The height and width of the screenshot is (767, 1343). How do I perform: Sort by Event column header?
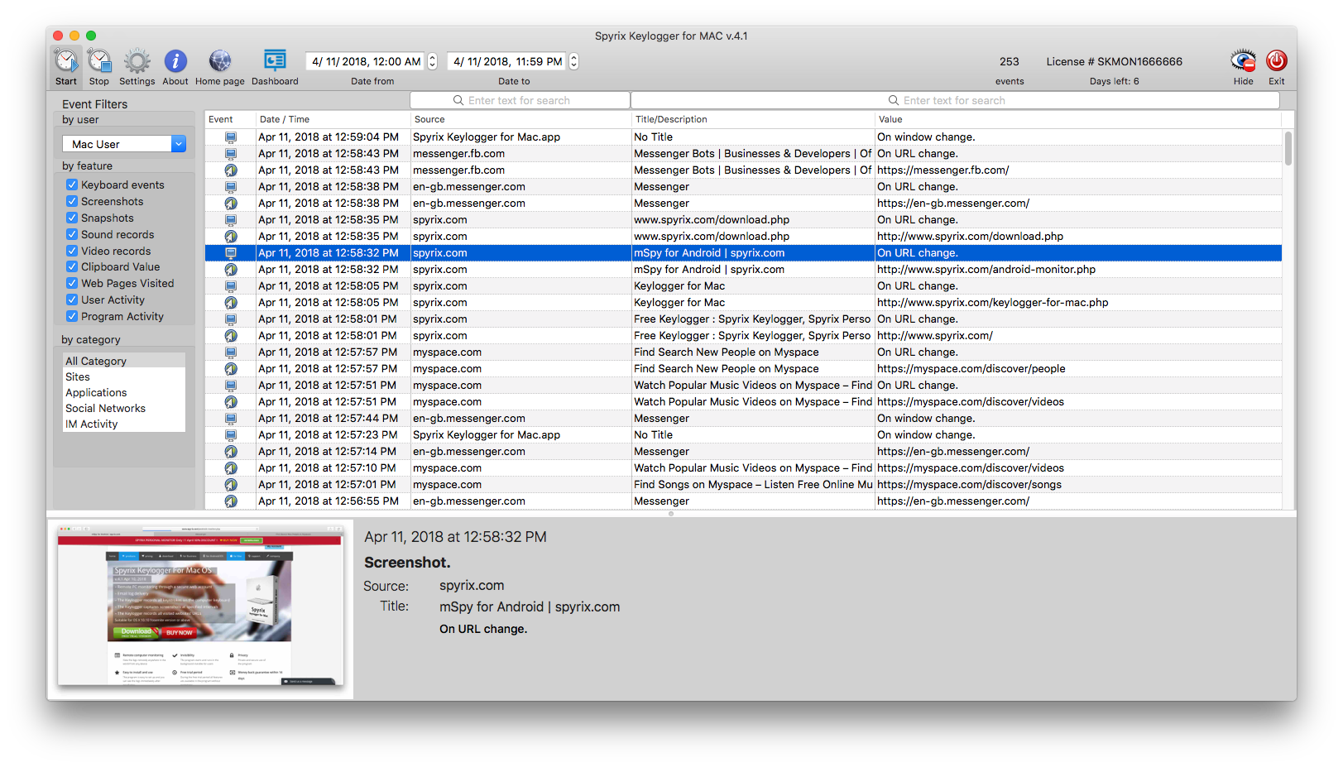point(230,119)
